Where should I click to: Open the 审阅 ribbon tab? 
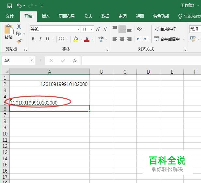pyautogui.click(x=123, y=16)
